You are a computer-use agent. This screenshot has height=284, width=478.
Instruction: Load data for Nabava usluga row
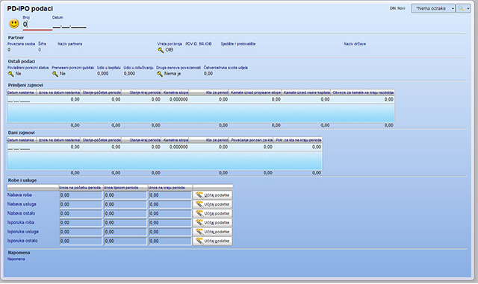[x=212, y=204]
